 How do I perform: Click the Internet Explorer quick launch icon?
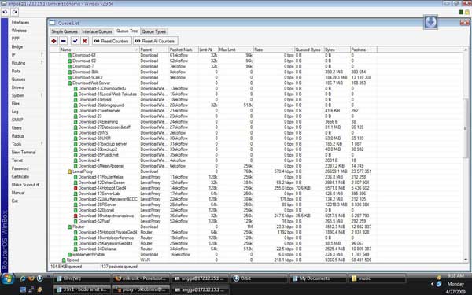(x=23, y=278)
